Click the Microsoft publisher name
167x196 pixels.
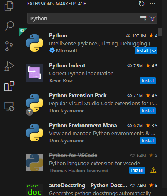[x=67, y=51]
